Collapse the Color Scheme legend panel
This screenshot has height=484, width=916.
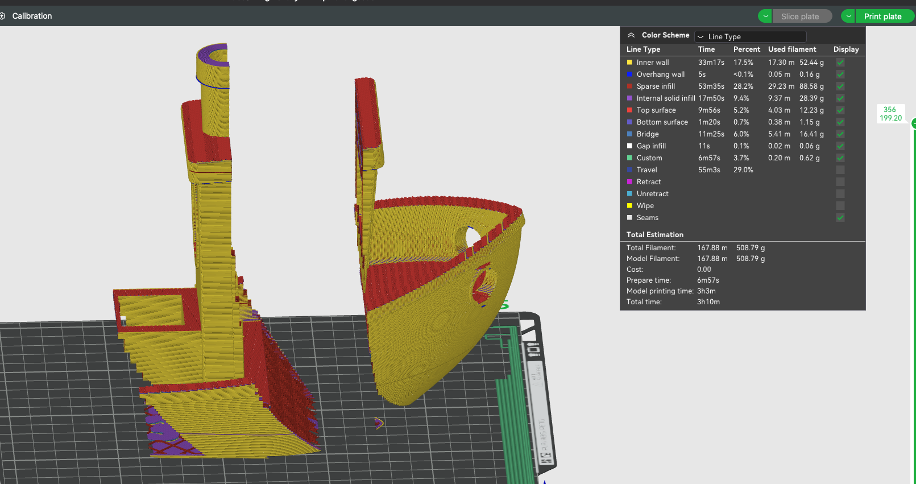(631, 35)
